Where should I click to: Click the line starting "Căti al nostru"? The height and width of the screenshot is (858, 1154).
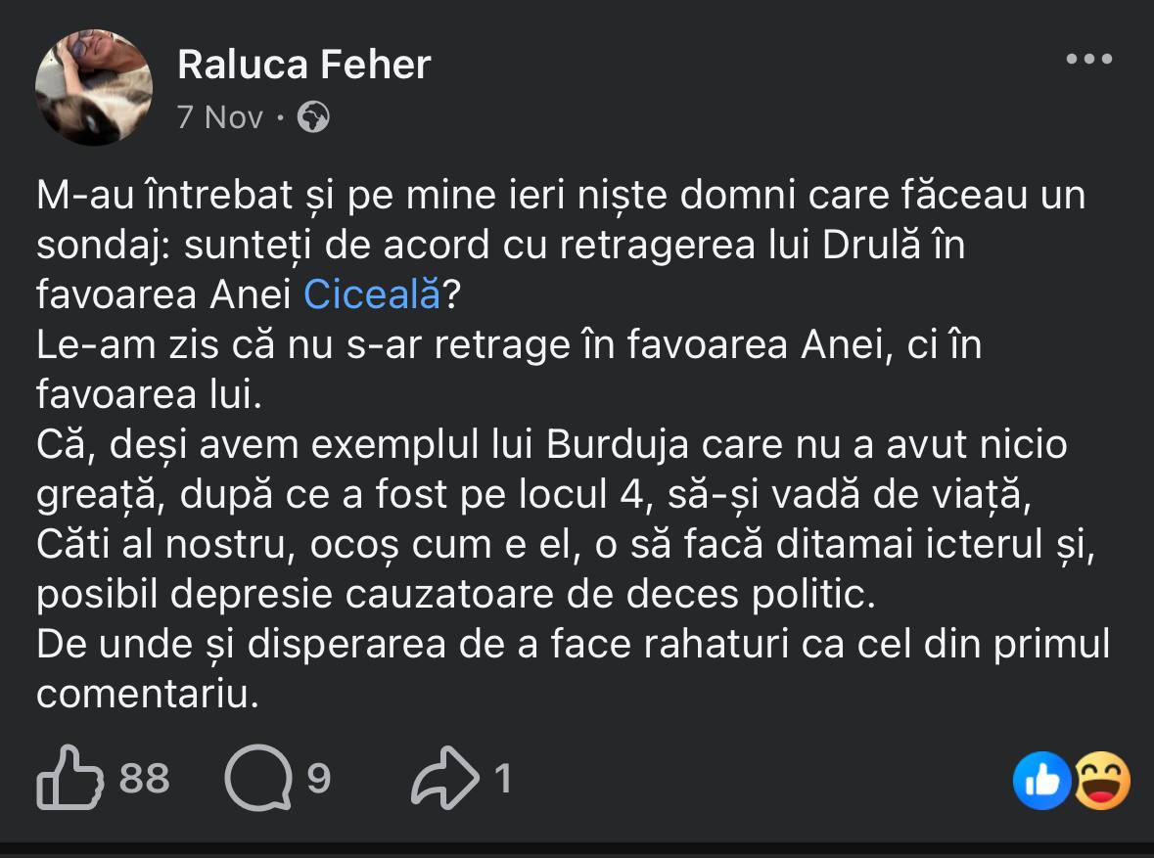pyautogui.click(x=563, y=544)
